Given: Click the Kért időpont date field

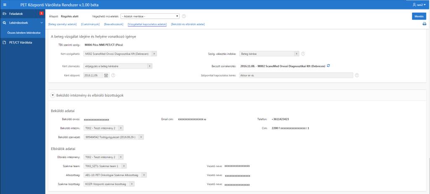Looking at the screenshot, I should tap(93, 75).
